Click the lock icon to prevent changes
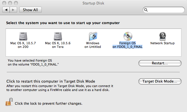Viewport: 187px width, 112px height. [x=9, y=102]
